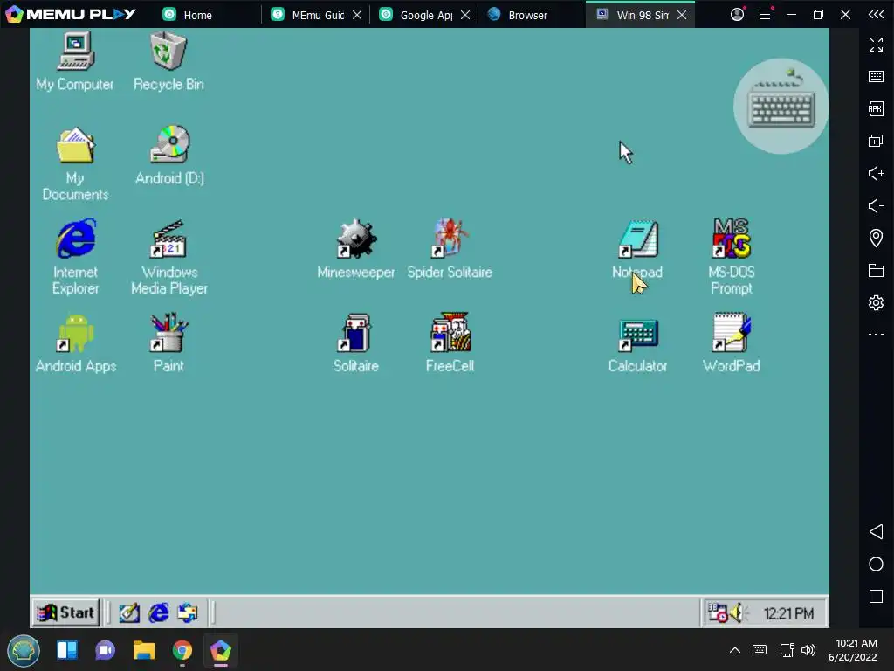
Task: Open the shared folder sidebar icon
Action: point(876,271)
